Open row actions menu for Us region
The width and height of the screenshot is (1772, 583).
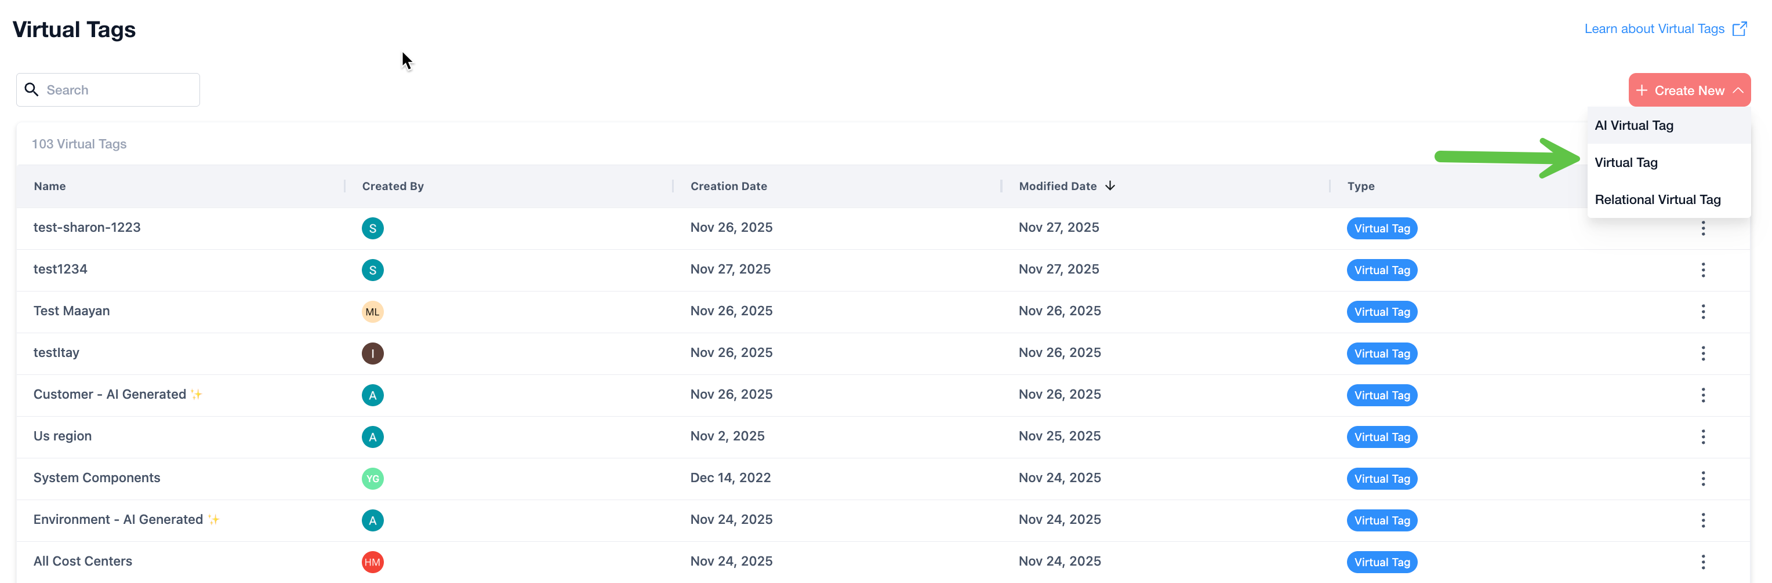coord(1702,436)
